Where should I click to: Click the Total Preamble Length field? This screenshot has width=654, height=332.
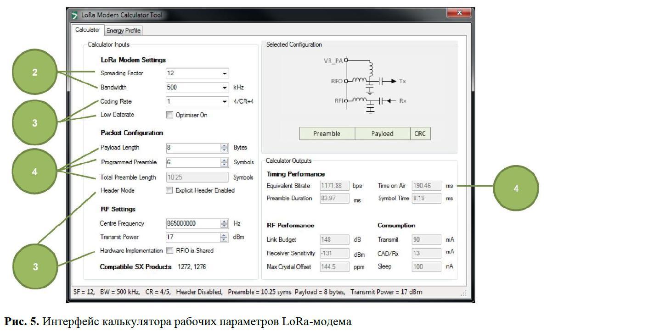click(x=197, y=177)
